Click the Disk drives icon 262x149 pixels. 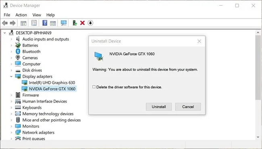18,71
